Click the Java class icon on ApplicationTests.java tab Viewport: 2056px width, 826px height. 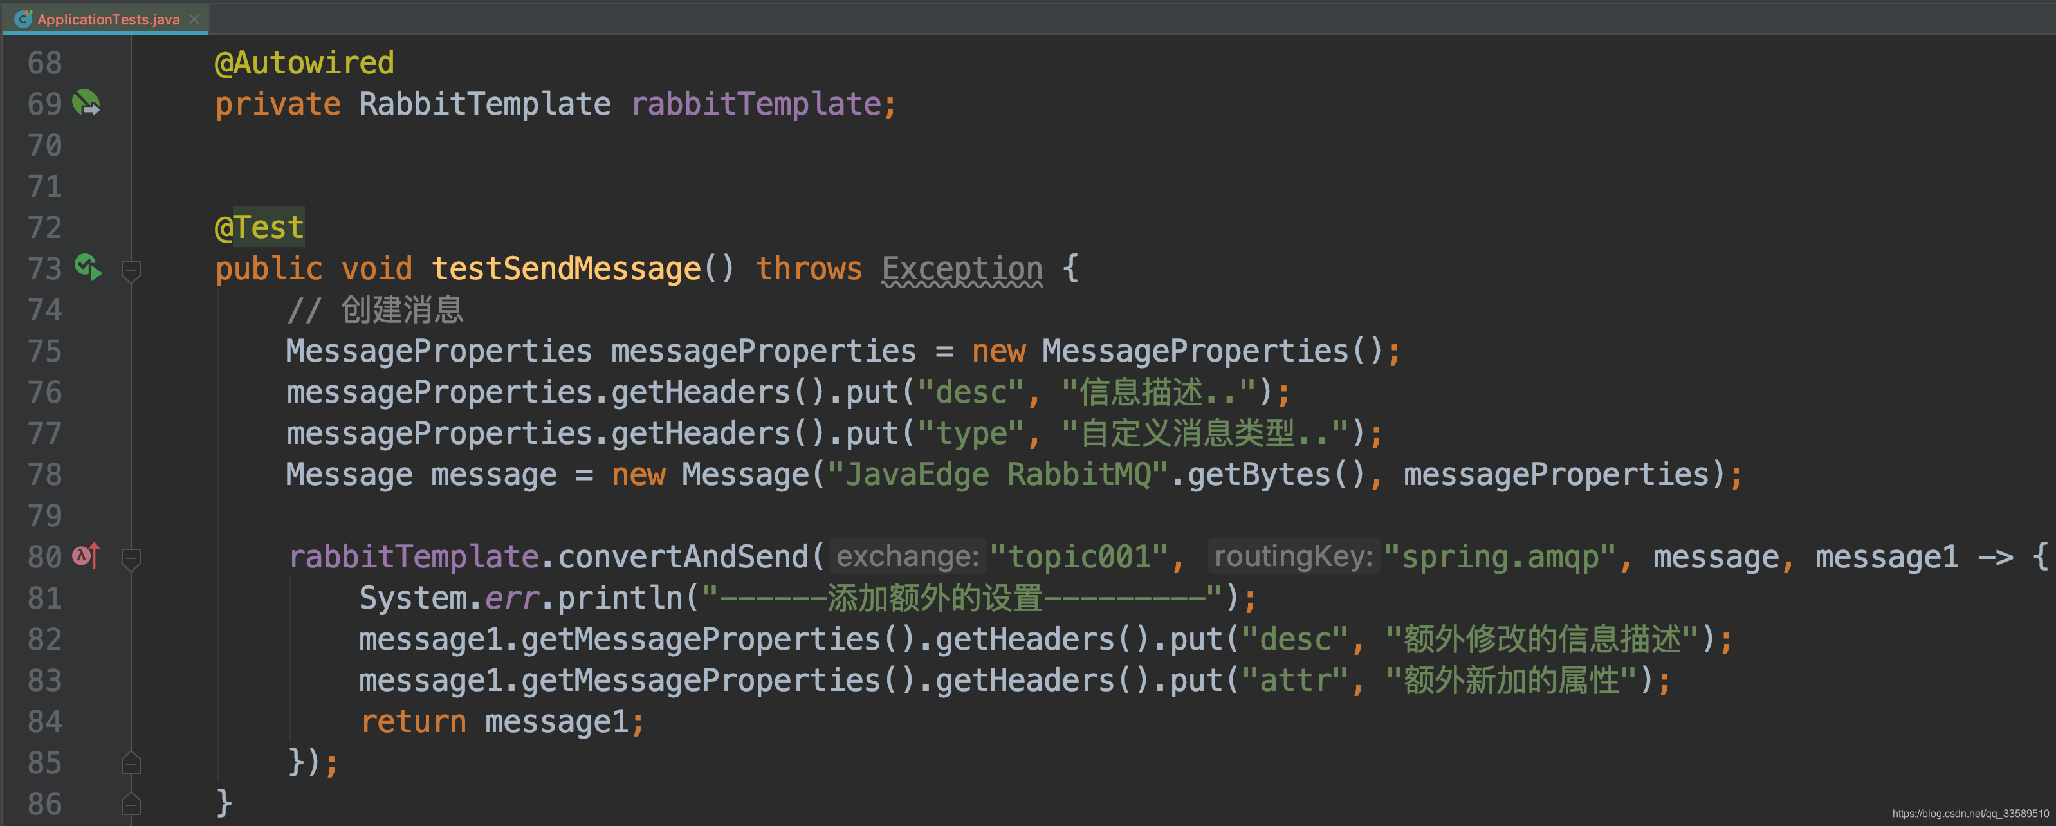point(23,19)
